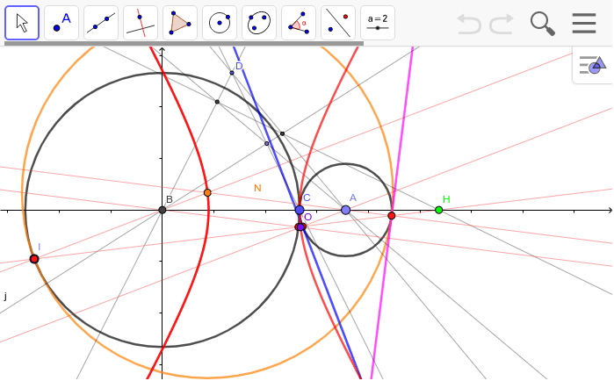Undo the last action

click(x=469, y=24)
